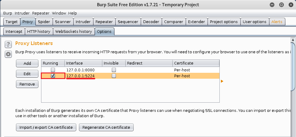Maximize the Burp Suite window
This screenshot has height=137, width=296.
(x=282, y=5)
